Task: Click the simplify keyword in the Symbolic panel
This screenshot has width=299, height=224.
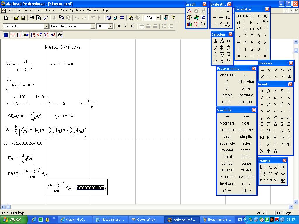Action: tap(246, 137)
